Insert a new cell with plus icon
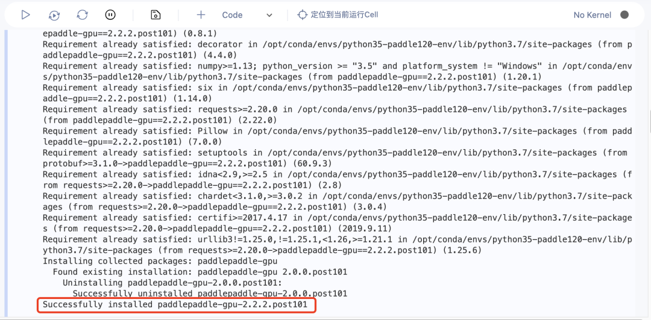 pyautogui.click(x=201, y=15)
